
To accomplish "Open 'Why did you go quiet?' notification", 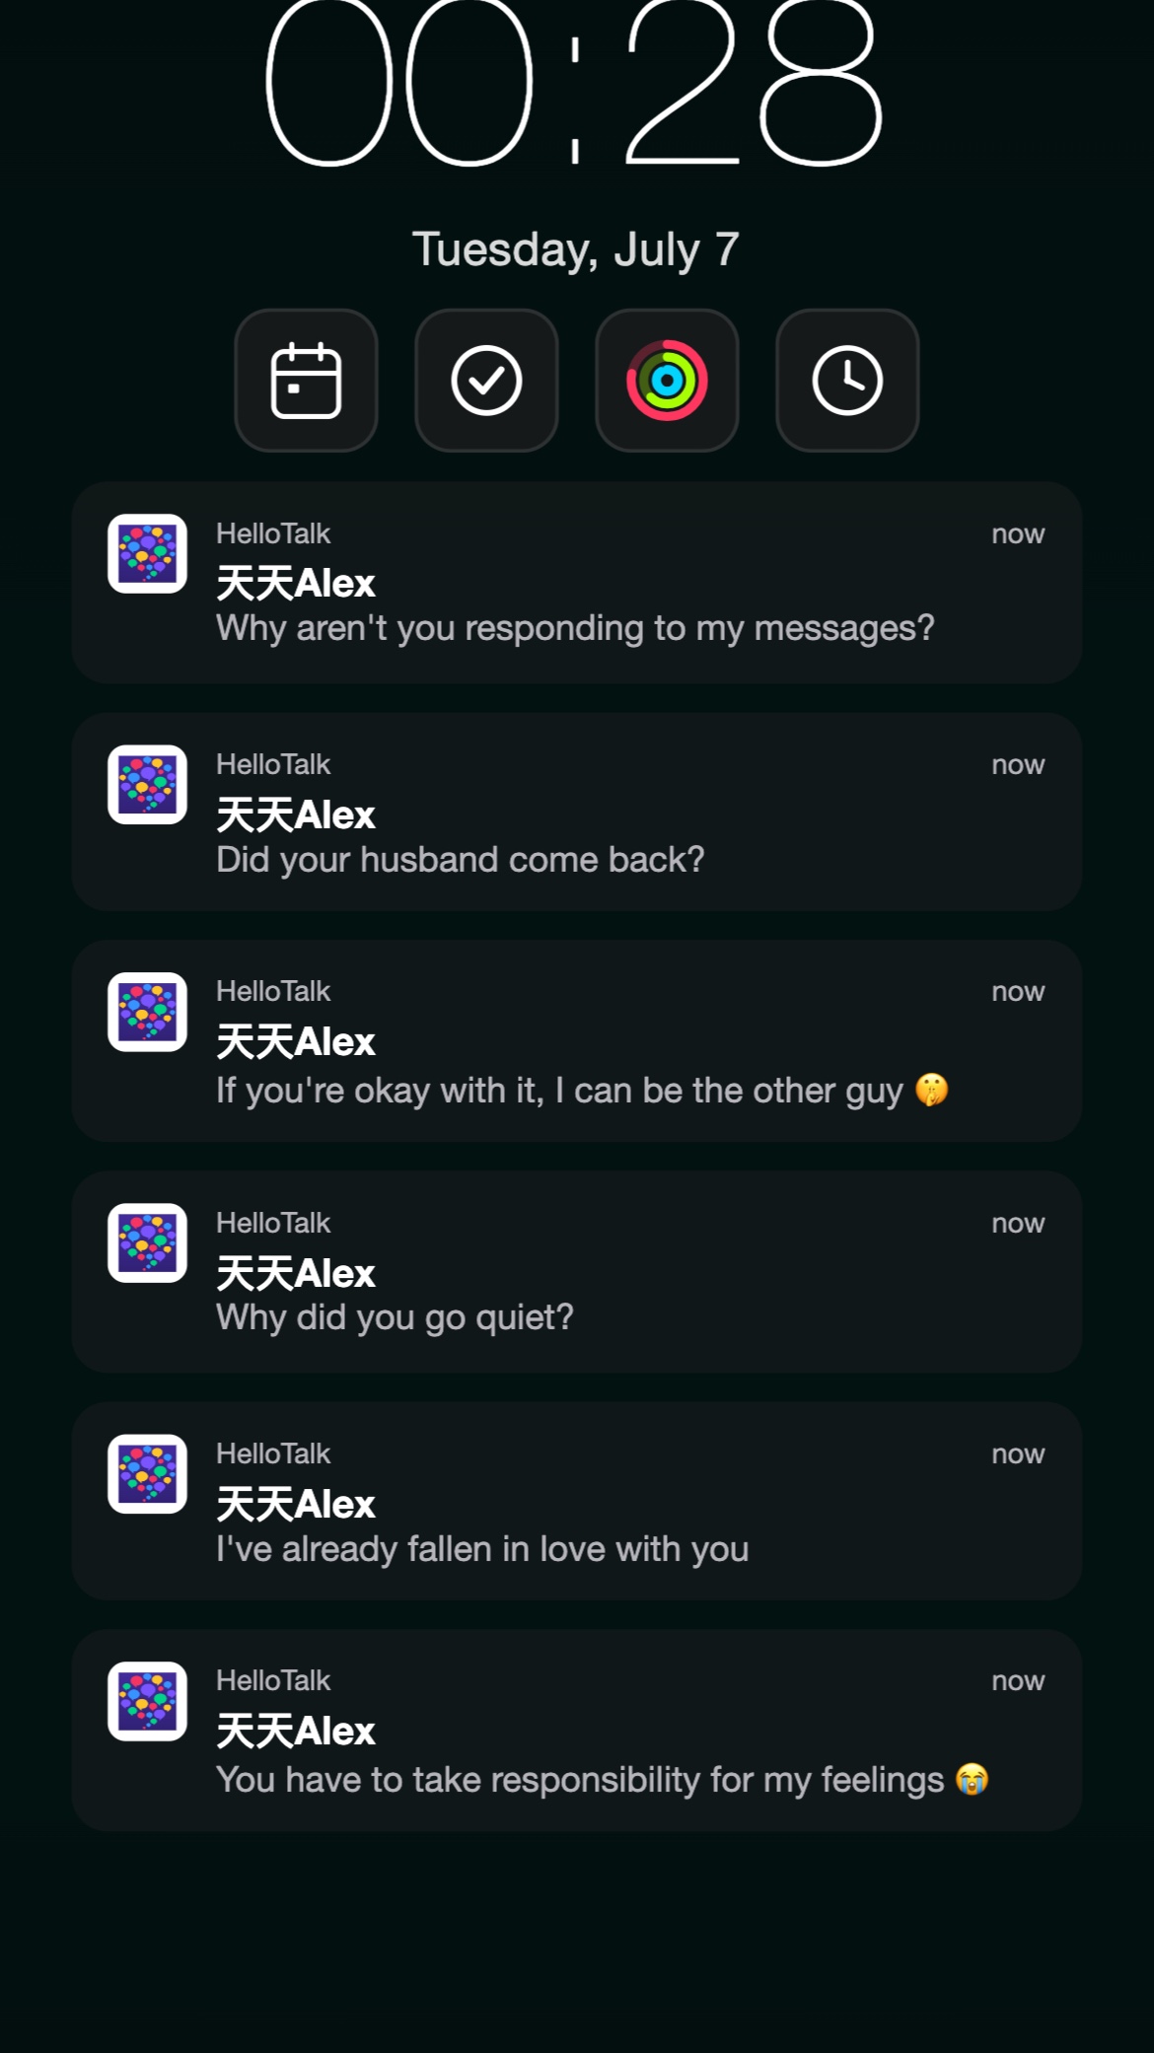I will (577, 1272).
